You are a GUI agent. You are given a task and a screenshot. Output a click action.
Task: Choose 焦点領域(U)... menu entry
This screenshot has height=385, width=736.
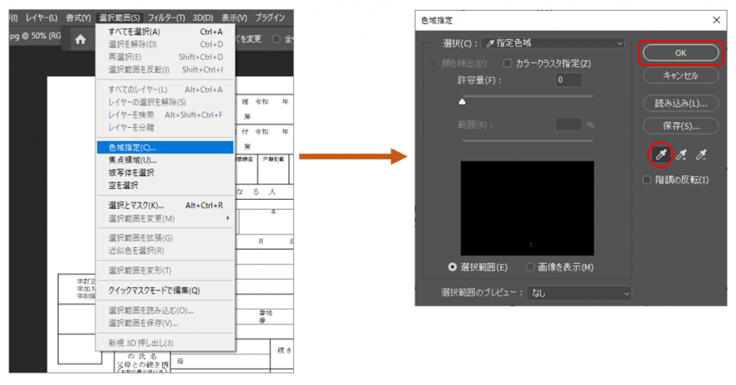[x=165, y=160]
